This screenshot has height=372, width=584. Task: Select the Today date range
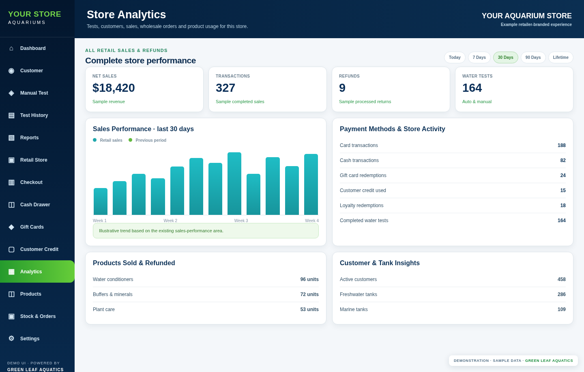click(455, 58)
